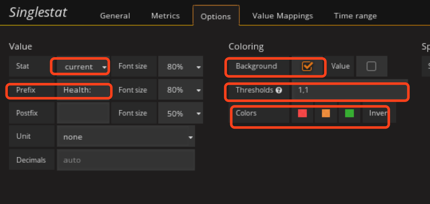Screen dimensions: 430x204
Task: Click the Options tab
Action: [x=216, y=17]
